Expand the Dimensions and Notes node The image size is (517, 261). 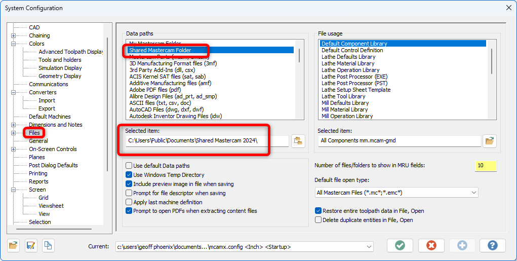pyautogui.click(x=13, y=125)
